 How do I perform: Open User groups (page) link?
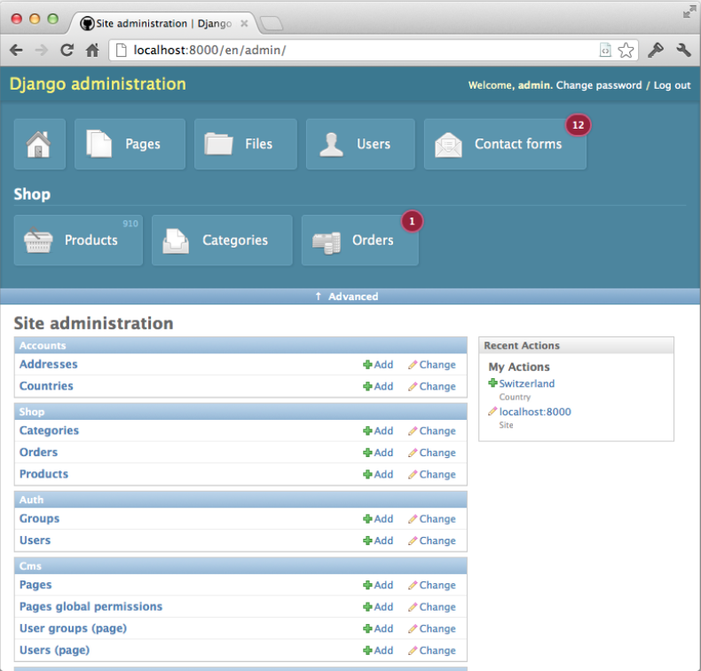tap(73, 628)
